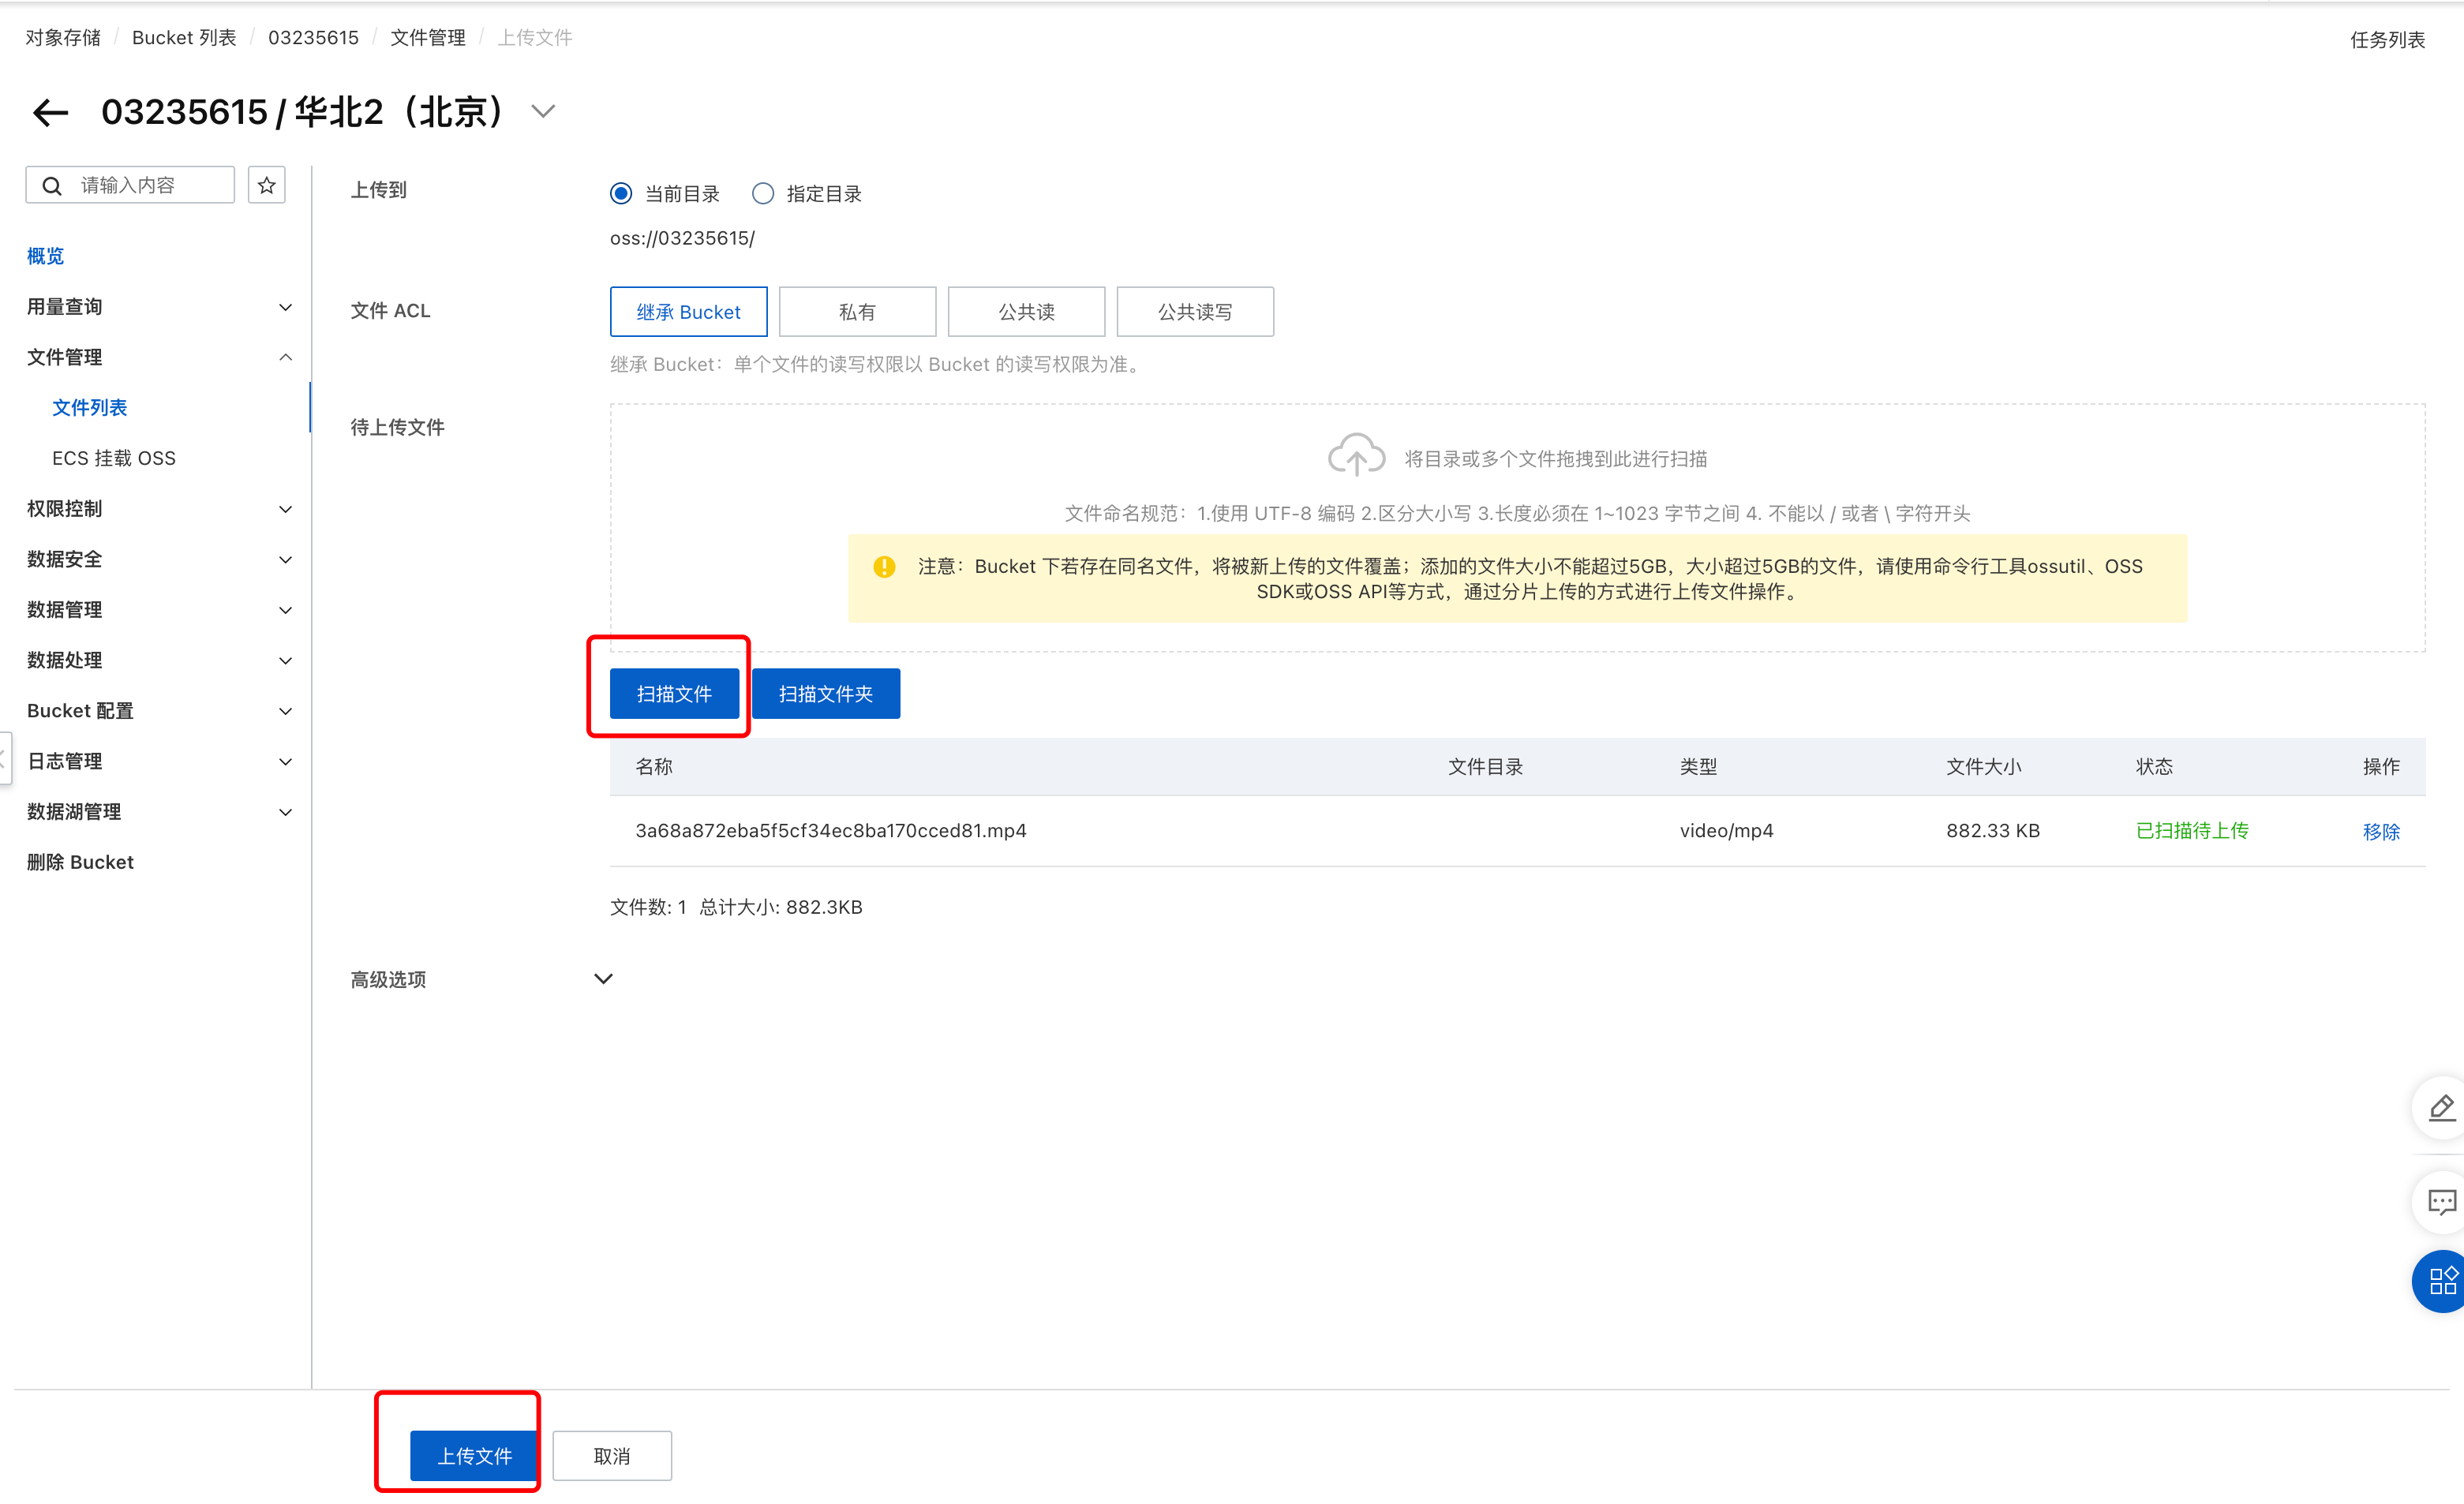The height and width of the screenshot is (1504, 2464).
Task: Expand 数据管理 menu section
Action: pos(285,610)
